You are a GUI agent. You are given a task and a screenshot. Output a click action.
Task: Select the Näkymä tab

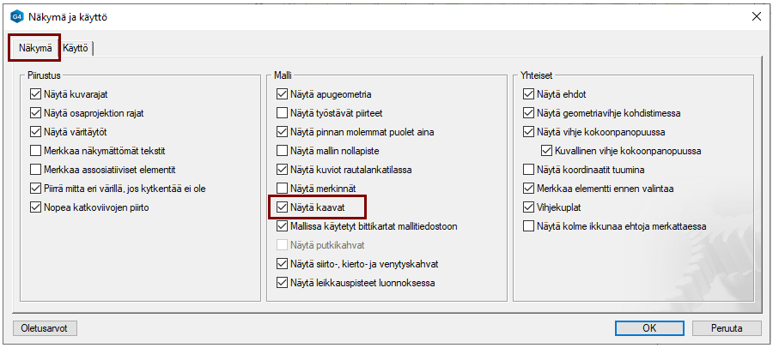click(x=35, y=49)
